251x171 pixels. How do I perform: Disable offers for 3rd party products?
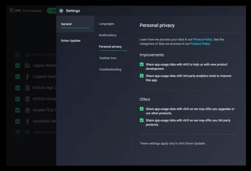[x=142, y=120]
